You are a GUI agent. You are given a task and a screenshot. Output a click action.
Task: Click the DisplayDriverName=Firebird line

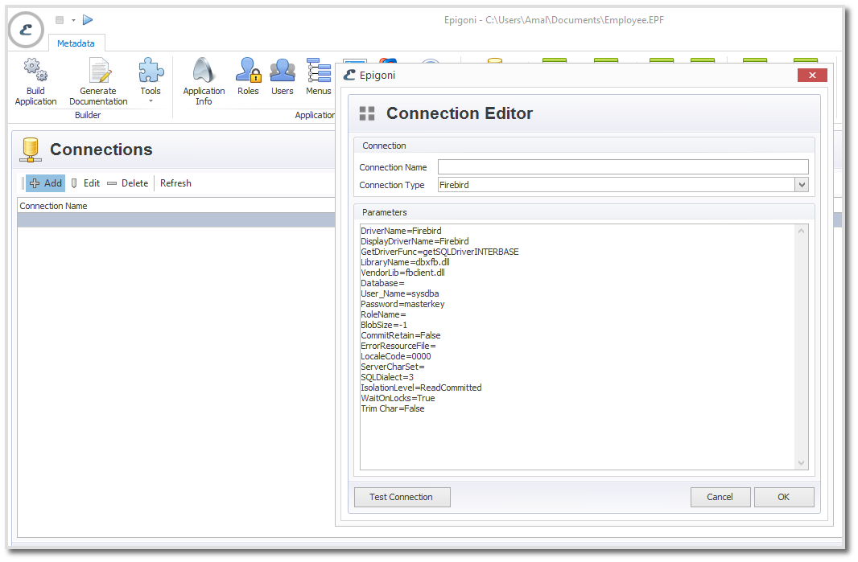[415, 241]
